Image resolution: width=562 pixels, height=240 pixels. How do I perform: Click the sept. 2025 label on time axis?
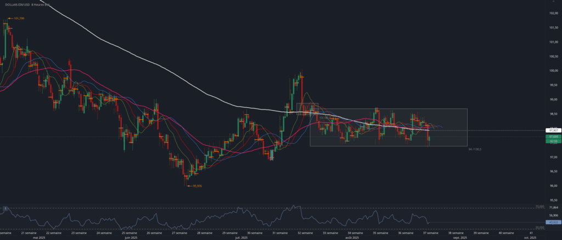click(x=460, y=238)
